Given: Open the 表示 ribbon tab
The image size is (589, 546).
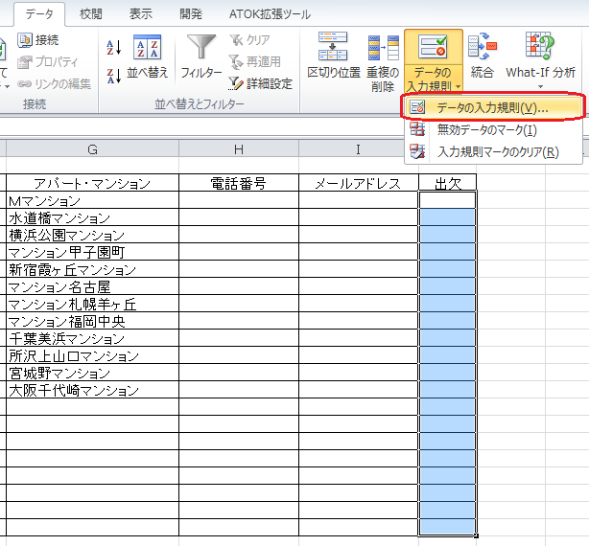Looking at the screenshot, I should point(141,13).
